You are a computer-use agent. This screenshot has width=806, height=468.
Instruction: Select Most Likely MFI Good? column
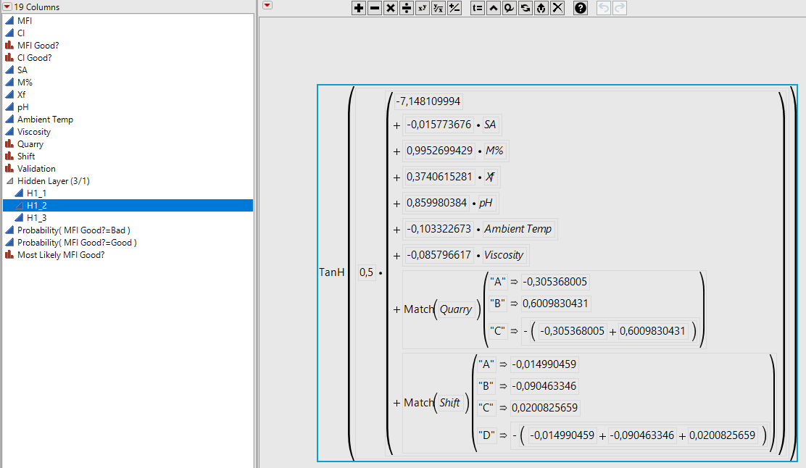(x=61, y=255)
